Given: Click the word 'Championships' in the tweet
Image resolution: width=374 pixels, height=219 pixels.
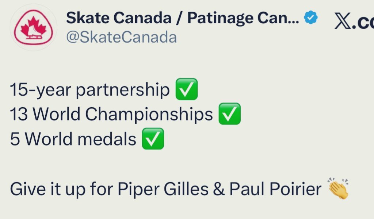Looking at the screenshot, I should pyautogui.click(x=150, y=115).
